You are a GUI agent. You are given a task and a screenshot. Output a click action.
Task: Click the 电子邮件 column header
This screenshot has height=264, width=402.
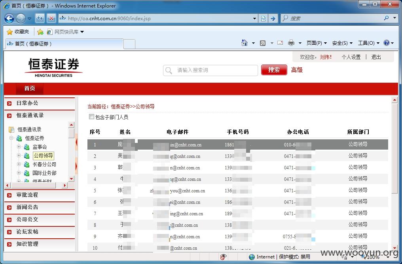click(x=177, y=132)
